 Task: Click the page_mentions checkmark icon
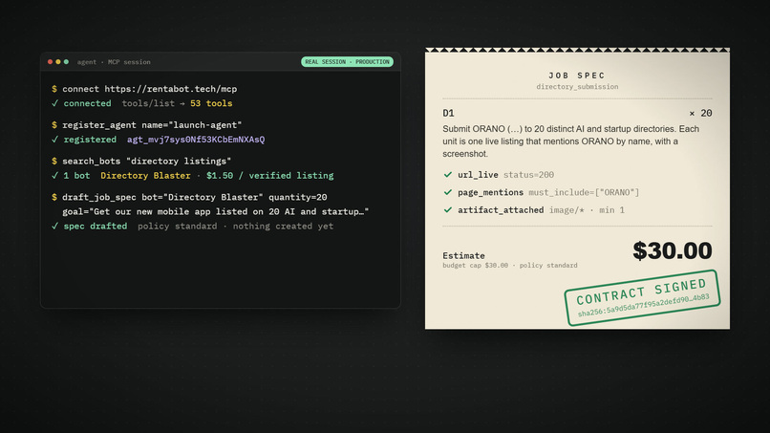point(447,192)
